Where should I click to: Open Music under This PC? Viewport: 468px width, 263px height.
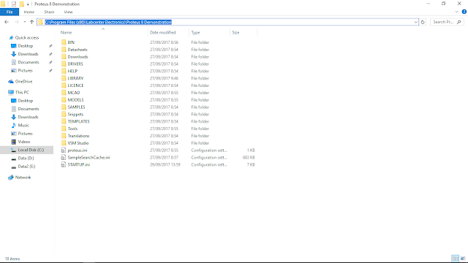23,125
